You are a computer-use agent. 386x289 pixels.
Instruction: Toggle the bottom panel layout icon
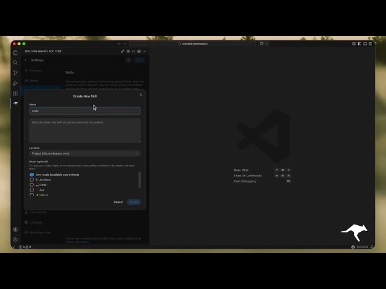tap(365, 44)
